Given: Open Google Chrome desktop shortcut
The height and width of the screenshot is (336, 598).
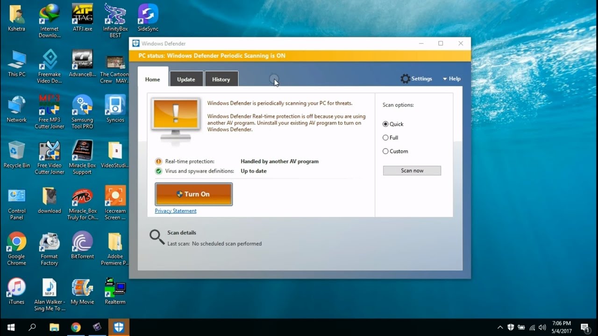Looking at the screenshot, I should tap(16, 248).
